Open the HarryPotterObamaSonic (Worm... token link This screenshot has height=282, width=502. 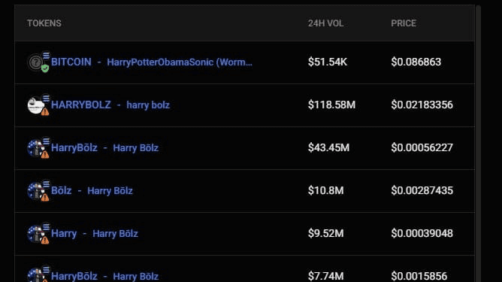point(180,62)
